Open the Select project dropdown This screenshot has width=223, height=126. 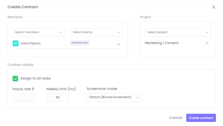tap(178, 32)
